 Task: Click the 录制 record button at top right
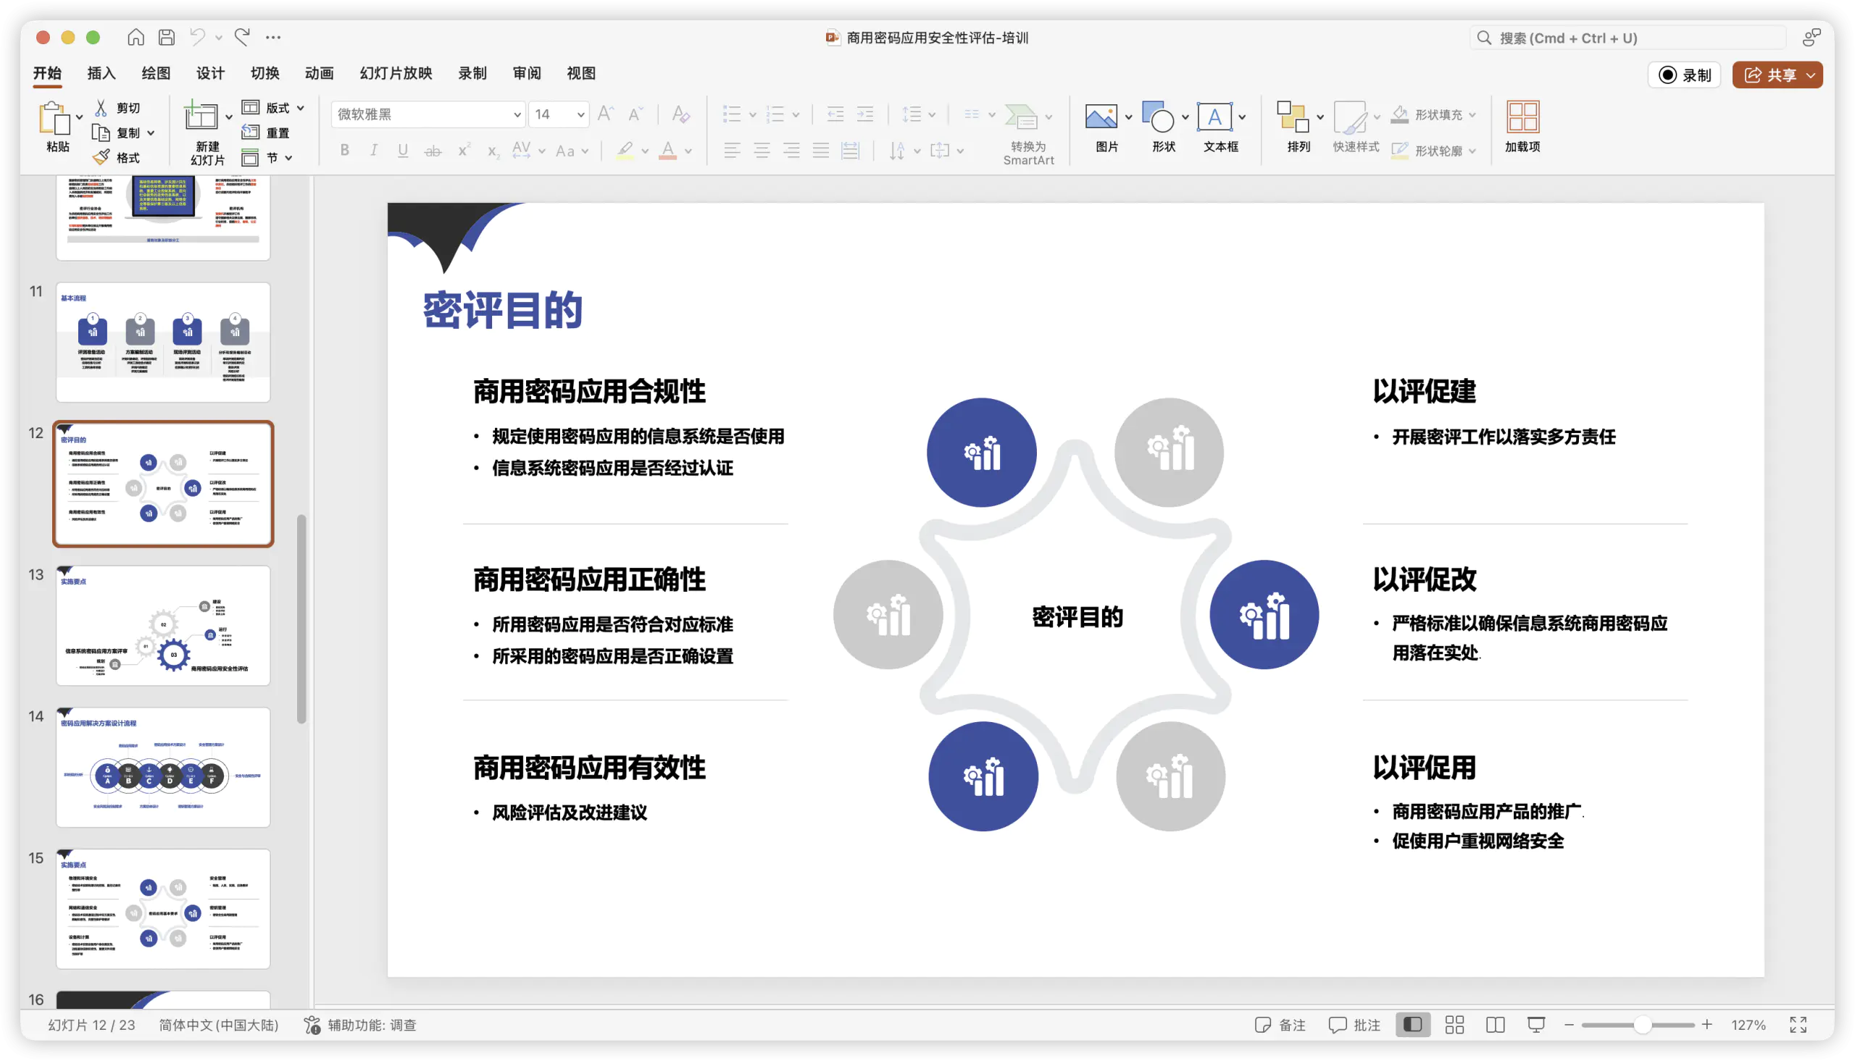click(x=1684, y=75)
